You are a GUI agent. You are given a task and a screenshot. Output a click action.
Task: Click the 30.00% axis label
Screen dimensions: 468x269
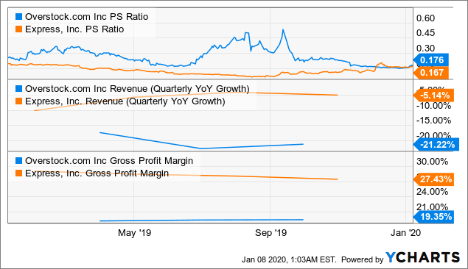[x=433, y=162]
